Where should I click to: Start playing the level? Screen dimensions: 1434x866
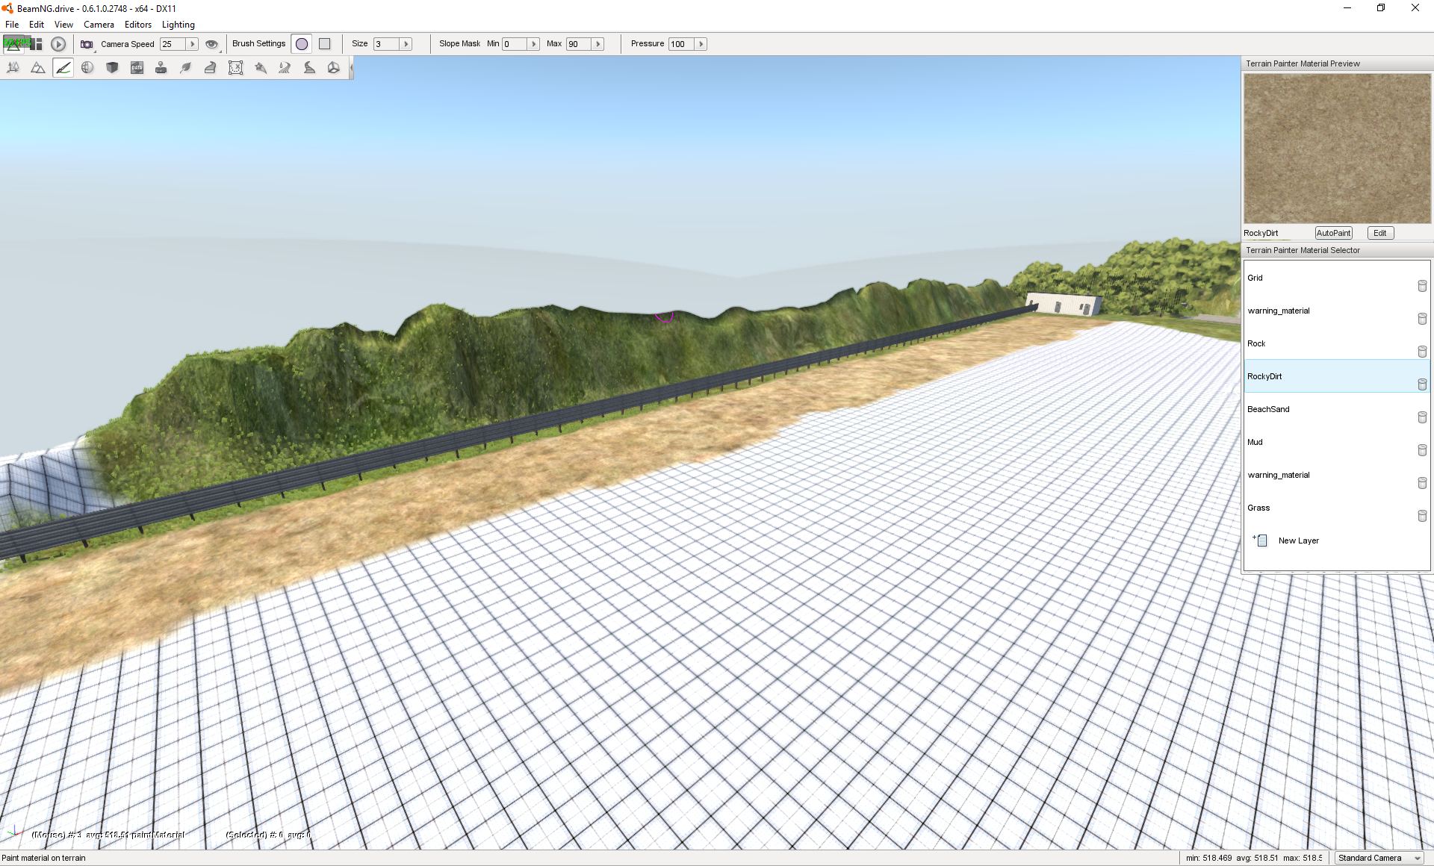click(x=58, y=44)
